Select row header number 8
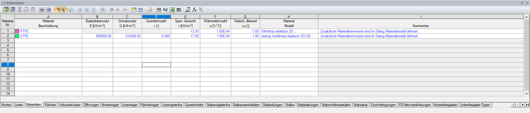The image size is (530, 113). (x=8, y=65)
